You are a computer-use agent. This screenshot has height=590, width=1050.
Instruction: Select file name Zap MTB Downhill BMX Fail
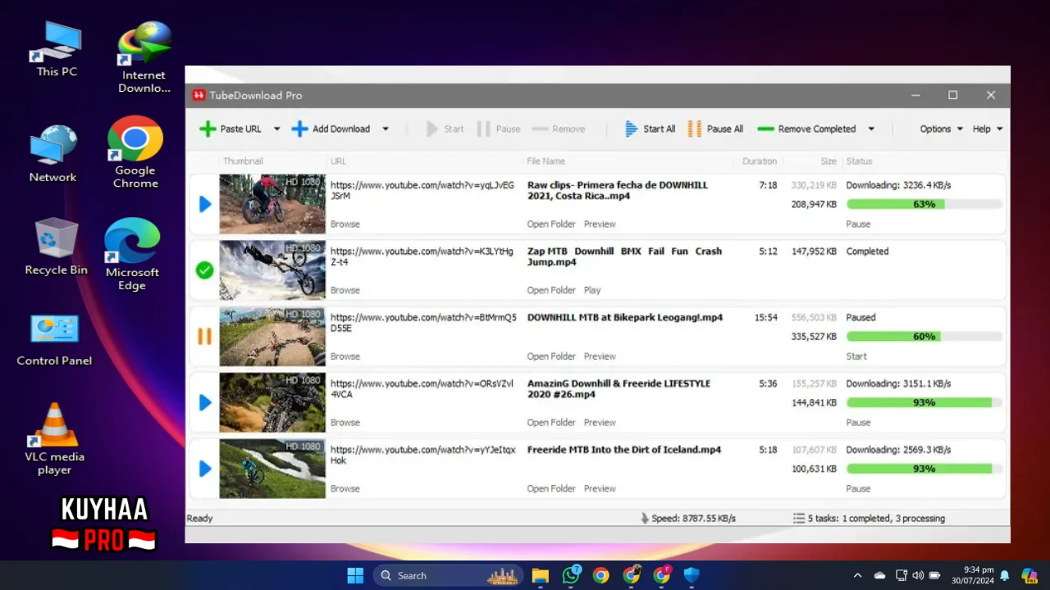coord(624,256)
